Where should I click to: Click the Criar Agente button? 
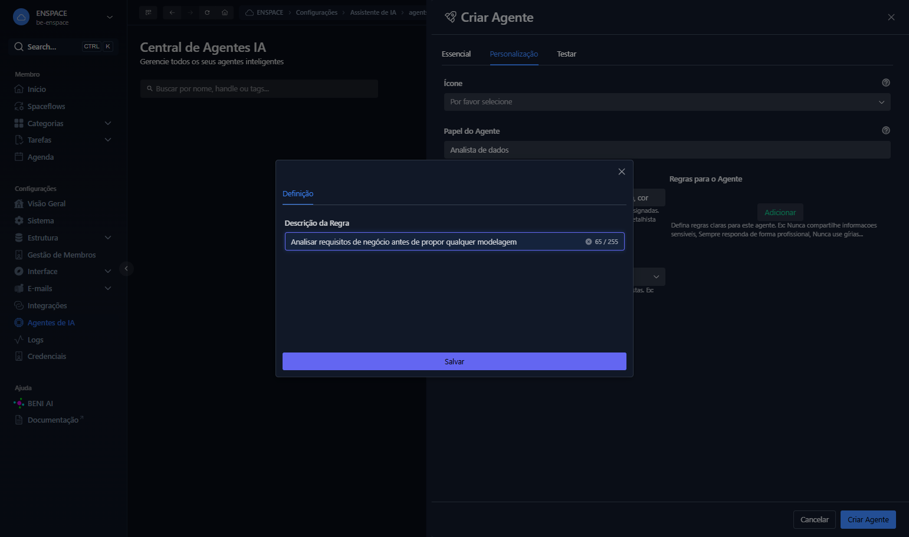(x=868, y=519)
